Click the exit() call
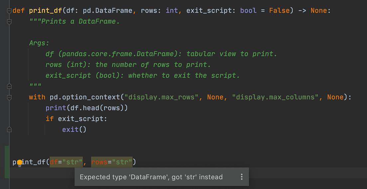The width and height of the screenshot is (367, 189). tap(74, 129)
